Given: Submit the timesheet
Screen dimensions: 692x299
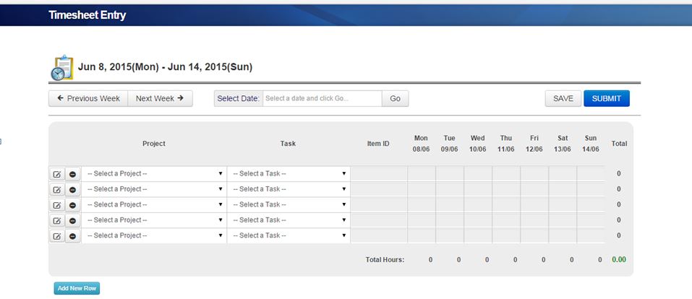Looking at the screenshot, I should [x=606, y=98].
